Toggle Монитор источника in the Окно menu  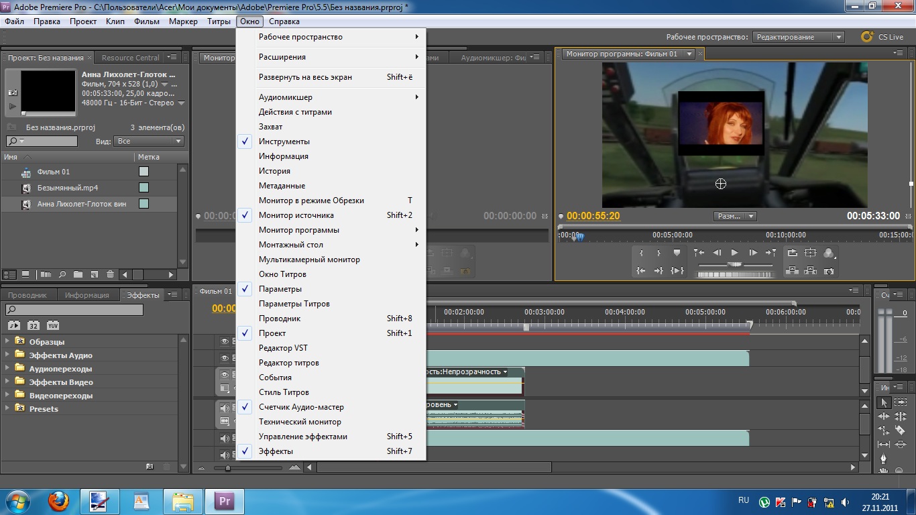[331, 215]
